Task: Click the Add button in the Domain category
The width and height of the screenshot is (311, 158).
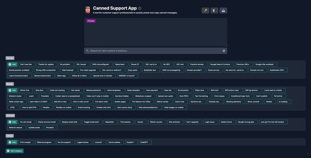Action: coord(12,64)
